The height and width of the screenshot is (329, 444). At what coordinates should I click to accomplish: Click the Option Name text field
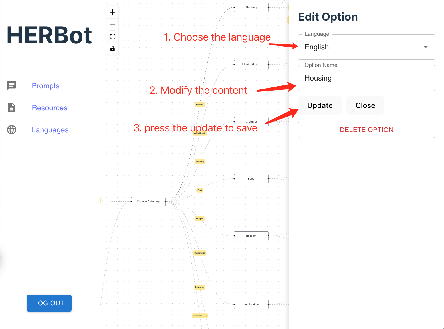click(366, 78)
